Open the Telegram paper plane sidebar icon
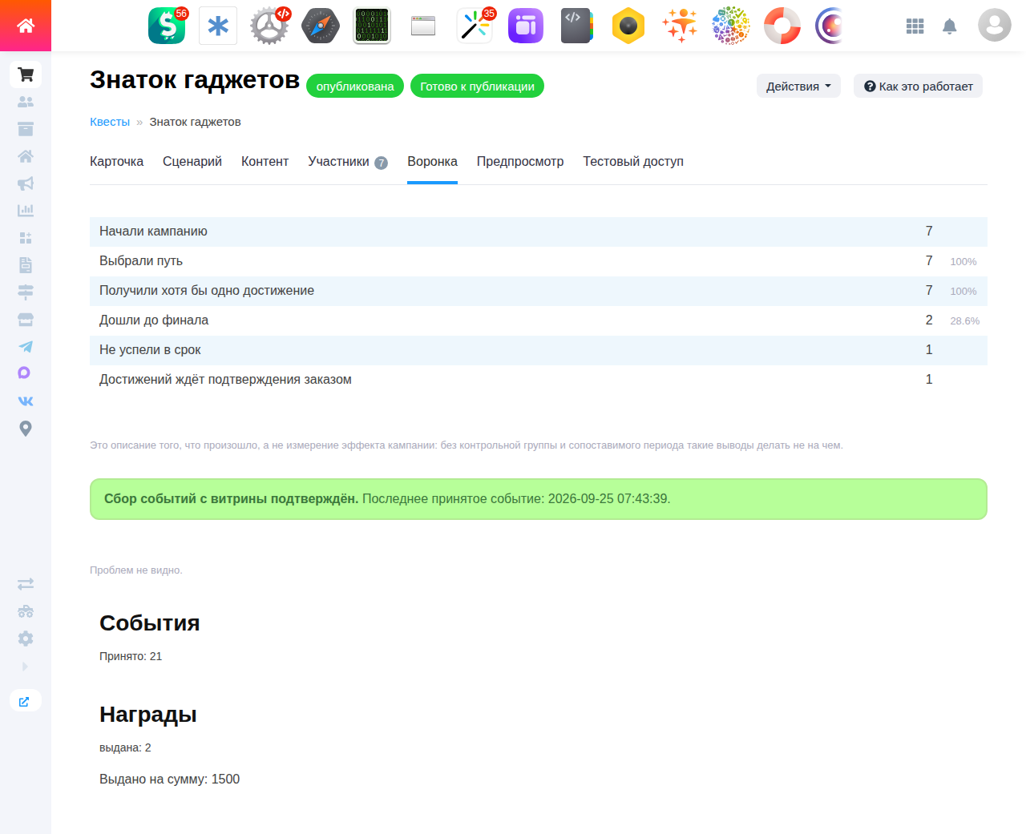 pyautogui.click(x=26, y=347)
